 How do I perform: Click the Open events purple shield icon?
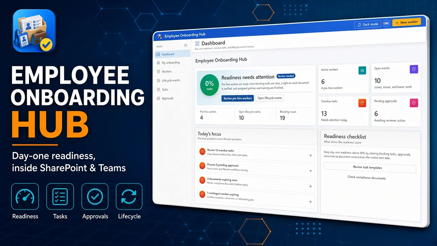click(x=414, y=69)
